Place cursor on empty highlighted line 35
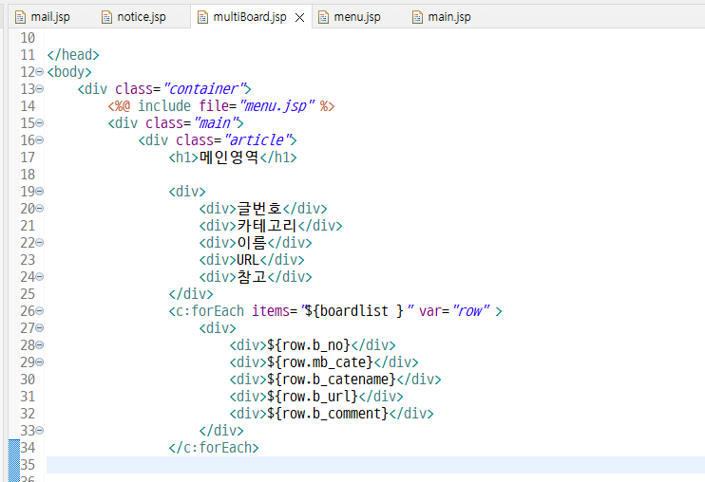This screenshot has height=482, width=705. click(375, 465)
